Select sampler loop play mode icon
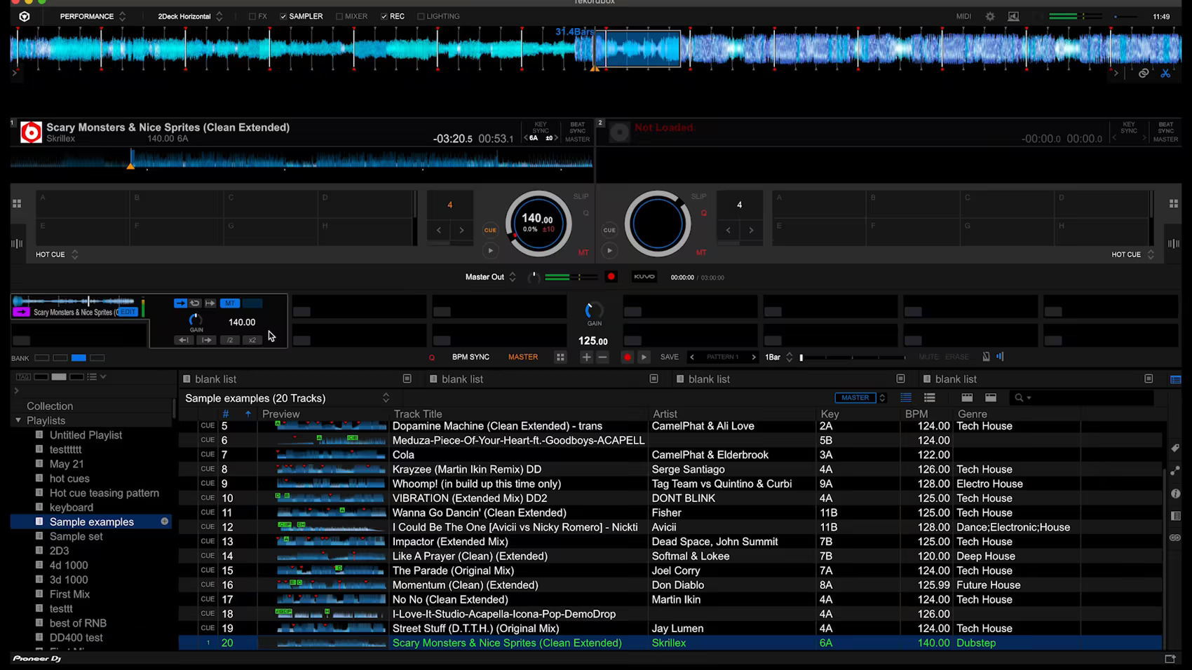This screenshot has width=1192, height=670. pos(195,303)
